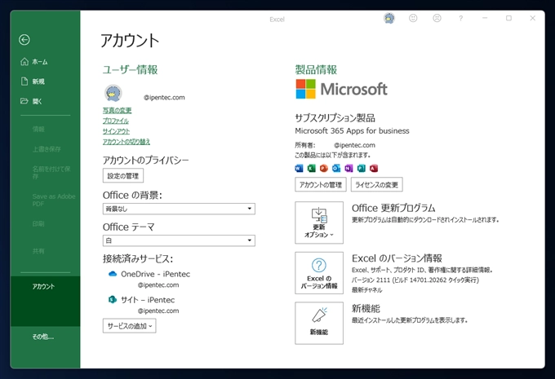The width and height of the screenshot is (555, 379).
Task: Click the 上書き保存 sidebar entry
Action: (46, 149)
